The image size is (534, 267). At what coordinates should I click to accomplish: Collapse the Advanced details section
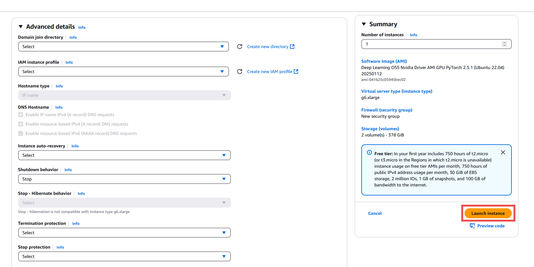pos(21,27)
